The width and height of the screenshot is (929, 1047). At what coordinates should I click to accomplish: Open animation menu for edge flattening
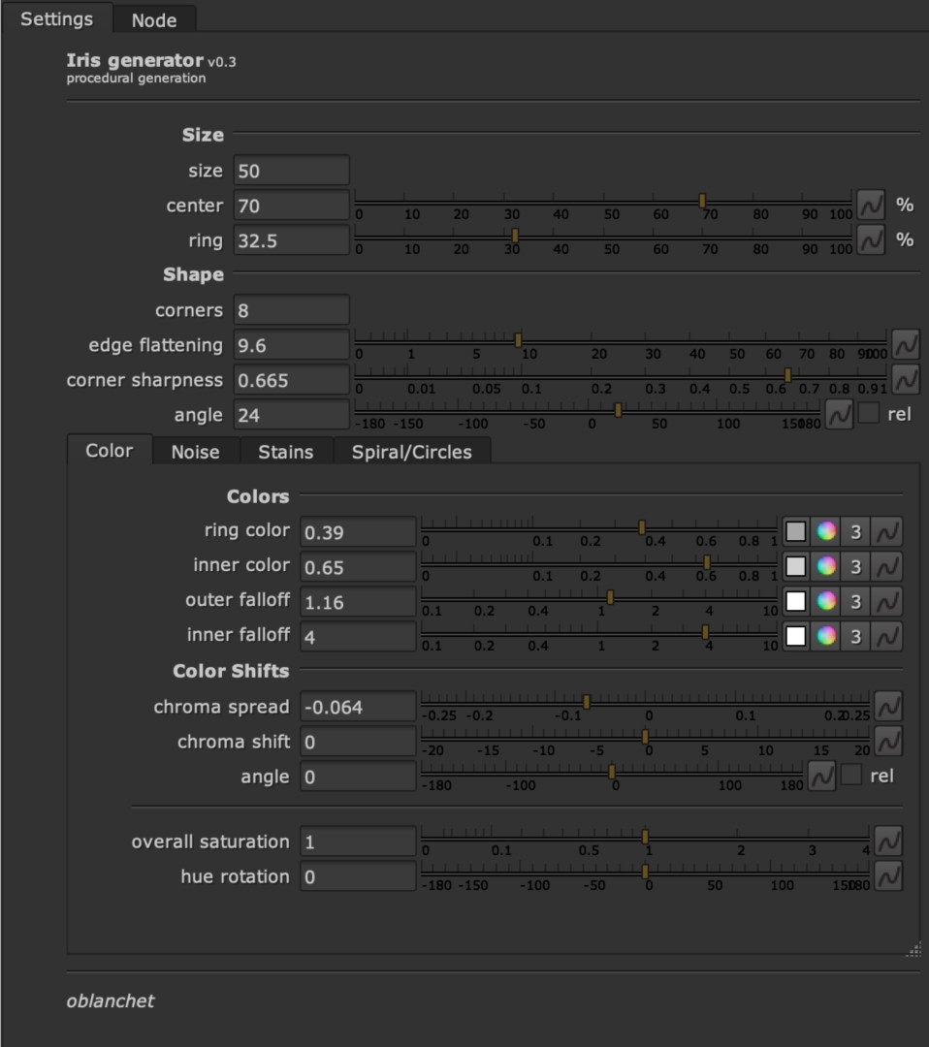[905, 345]
